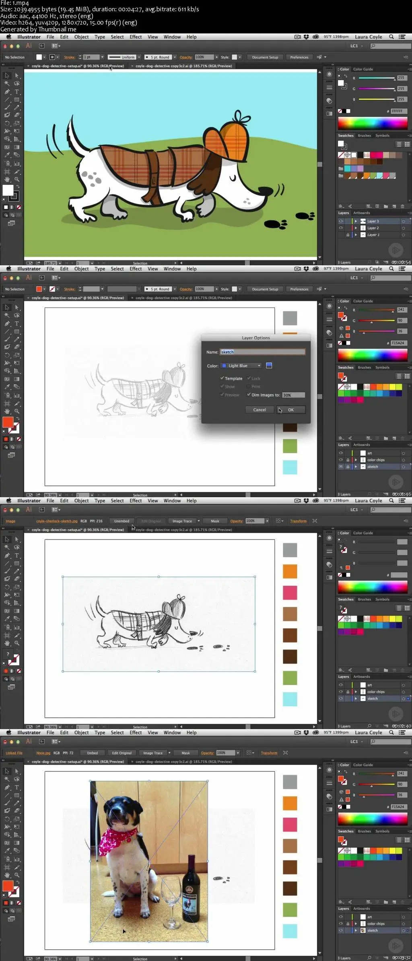Open File menu in colored dog frame
The height and width of the screenshot is (961, 412).
coord(50,37)
